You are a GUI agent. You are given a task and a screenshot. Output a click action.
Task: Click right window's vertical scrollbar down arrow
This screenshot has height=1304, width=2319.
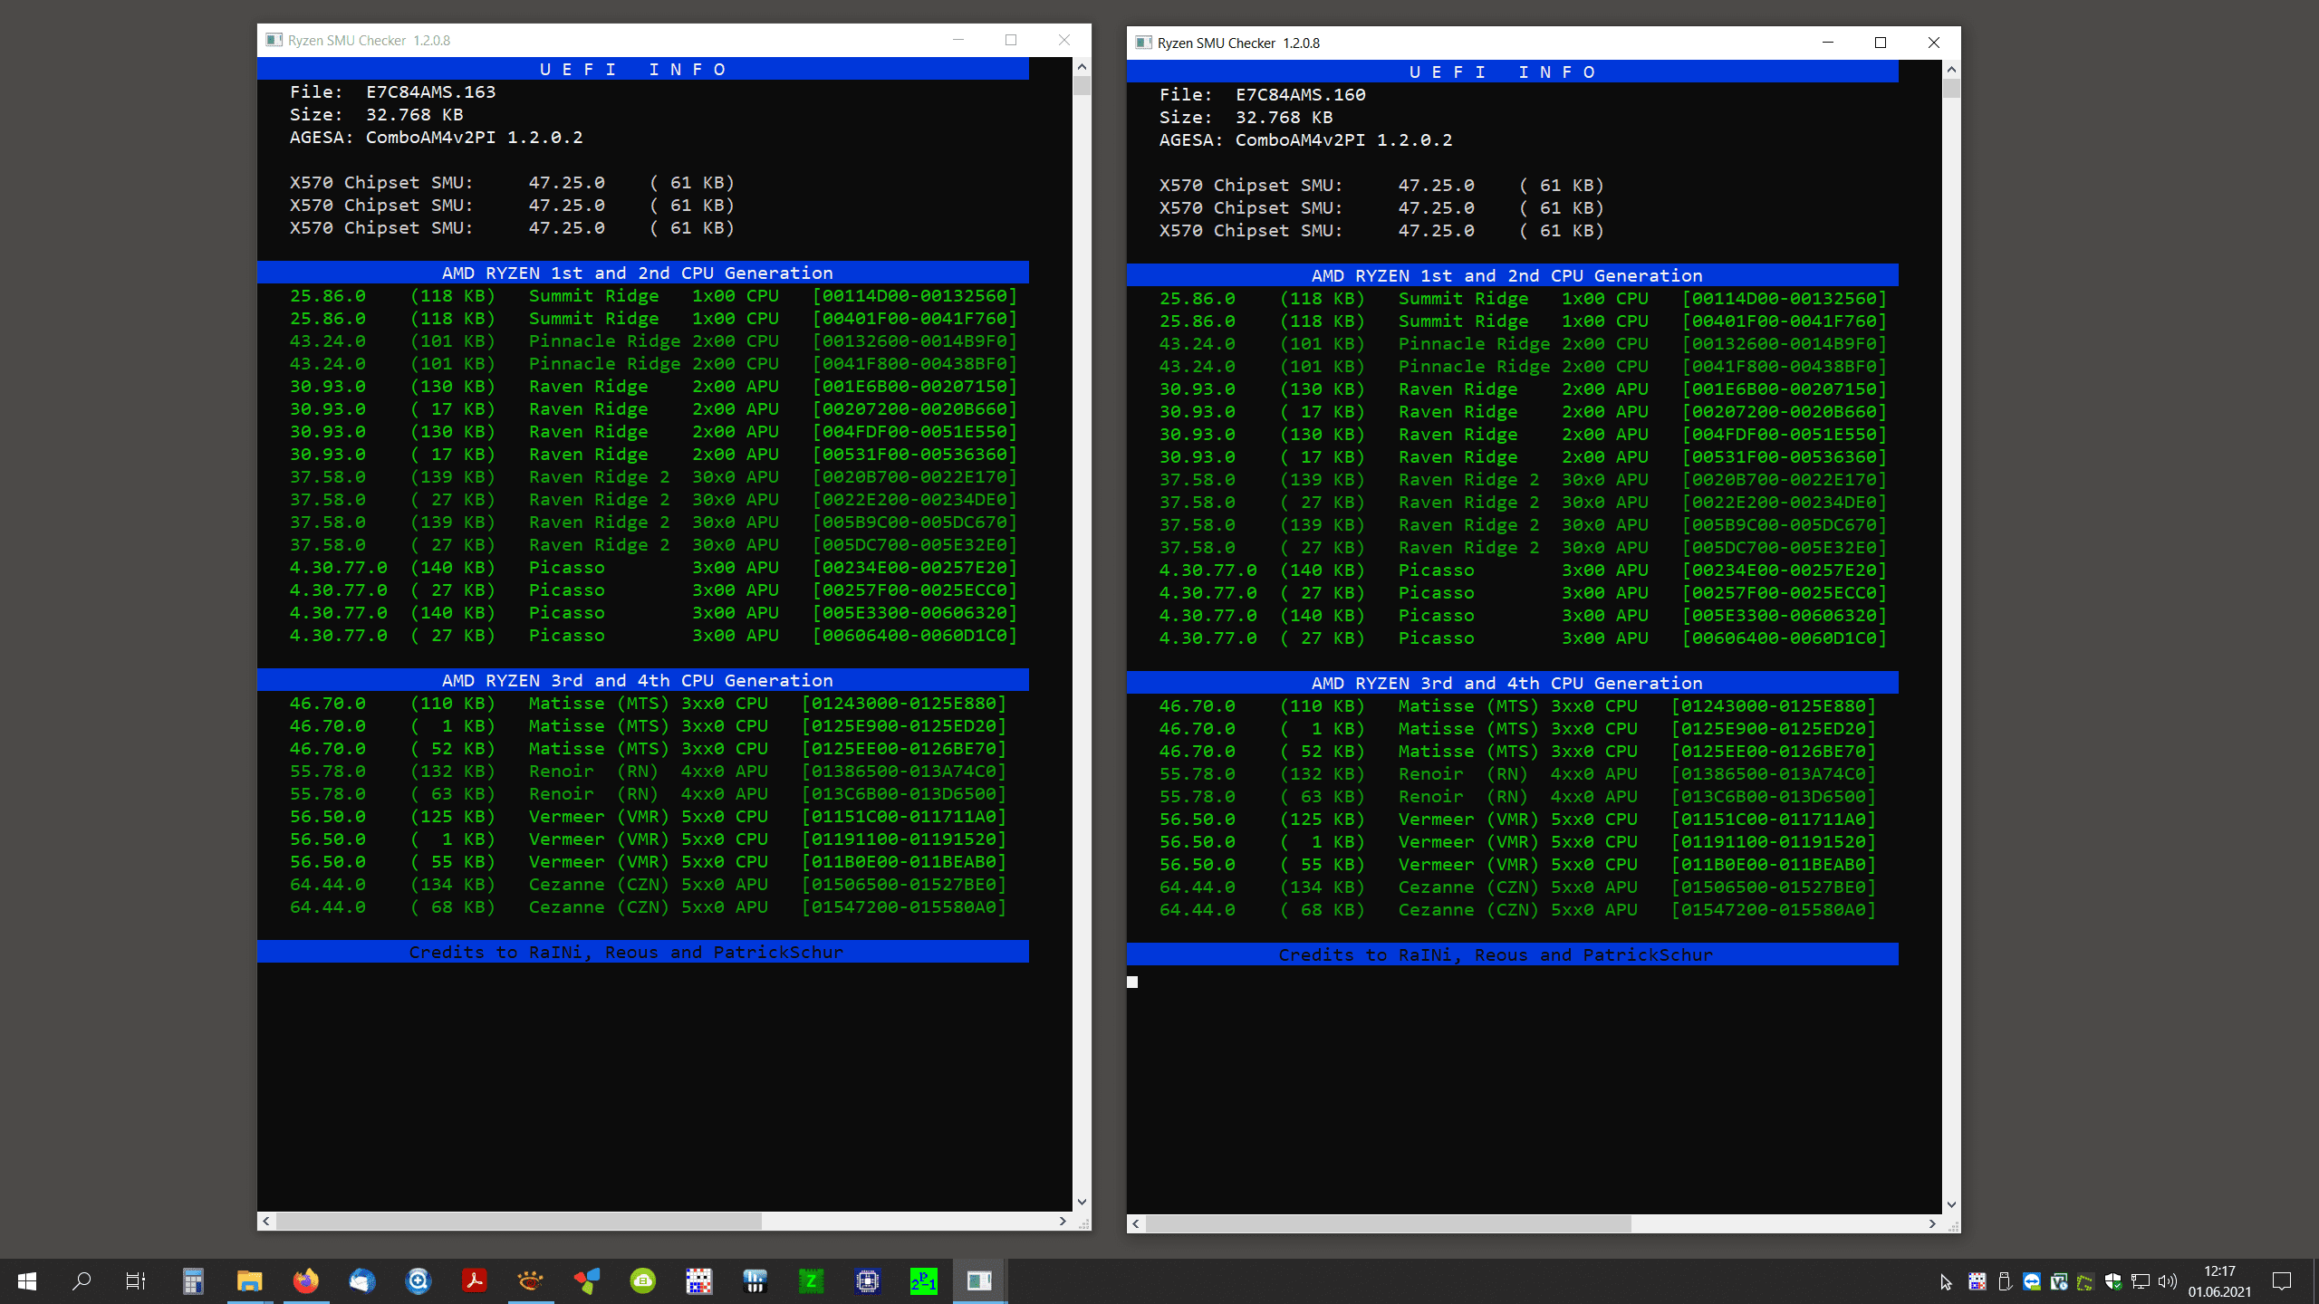(1951, 1204)
